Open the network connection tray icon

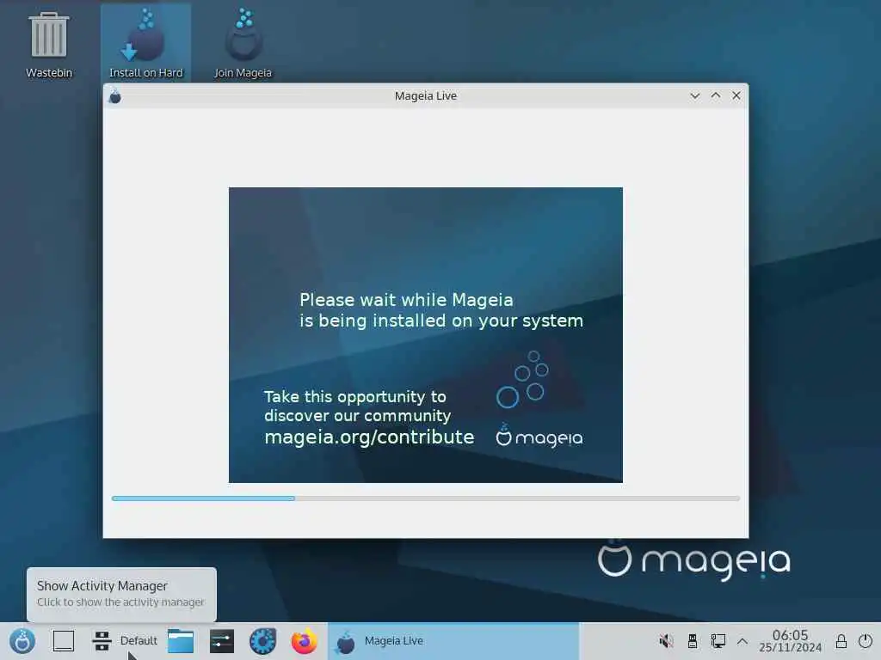click(x=718, y=641)
